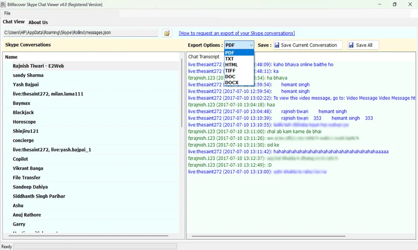Switch to the Chat View tab
418x250 pixels.
[14, 22]
